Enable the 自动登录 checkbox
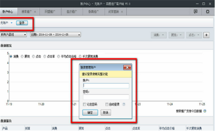 pyautogui.click(x=107, y=104)
